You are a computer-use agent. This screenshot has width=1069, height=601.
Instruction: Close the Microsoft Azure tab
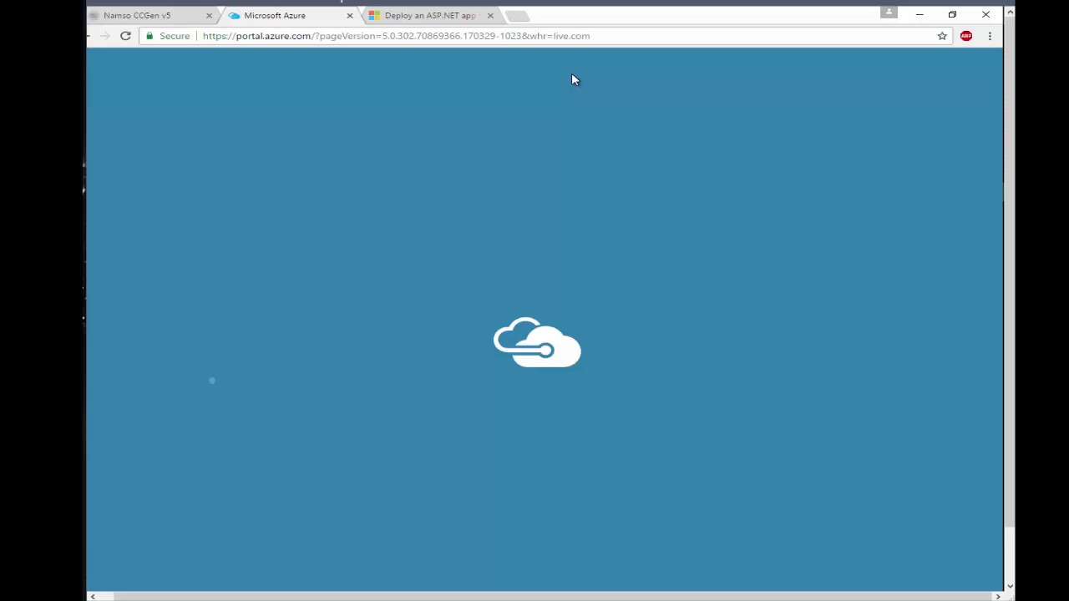pos(350,15)
